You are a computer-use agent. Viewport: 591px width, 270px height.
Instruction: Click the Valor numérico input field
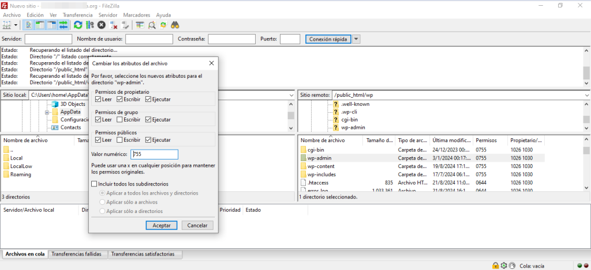coord(154,154)
